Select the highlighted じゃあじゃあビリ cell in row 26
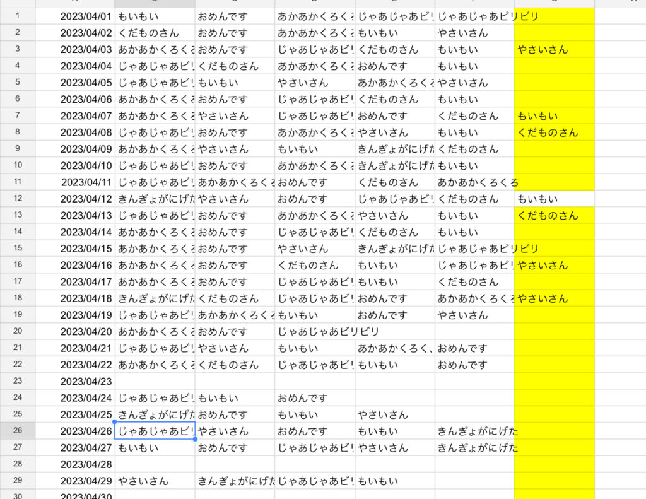This screenshot has height=499, width=646. point(155,431)
